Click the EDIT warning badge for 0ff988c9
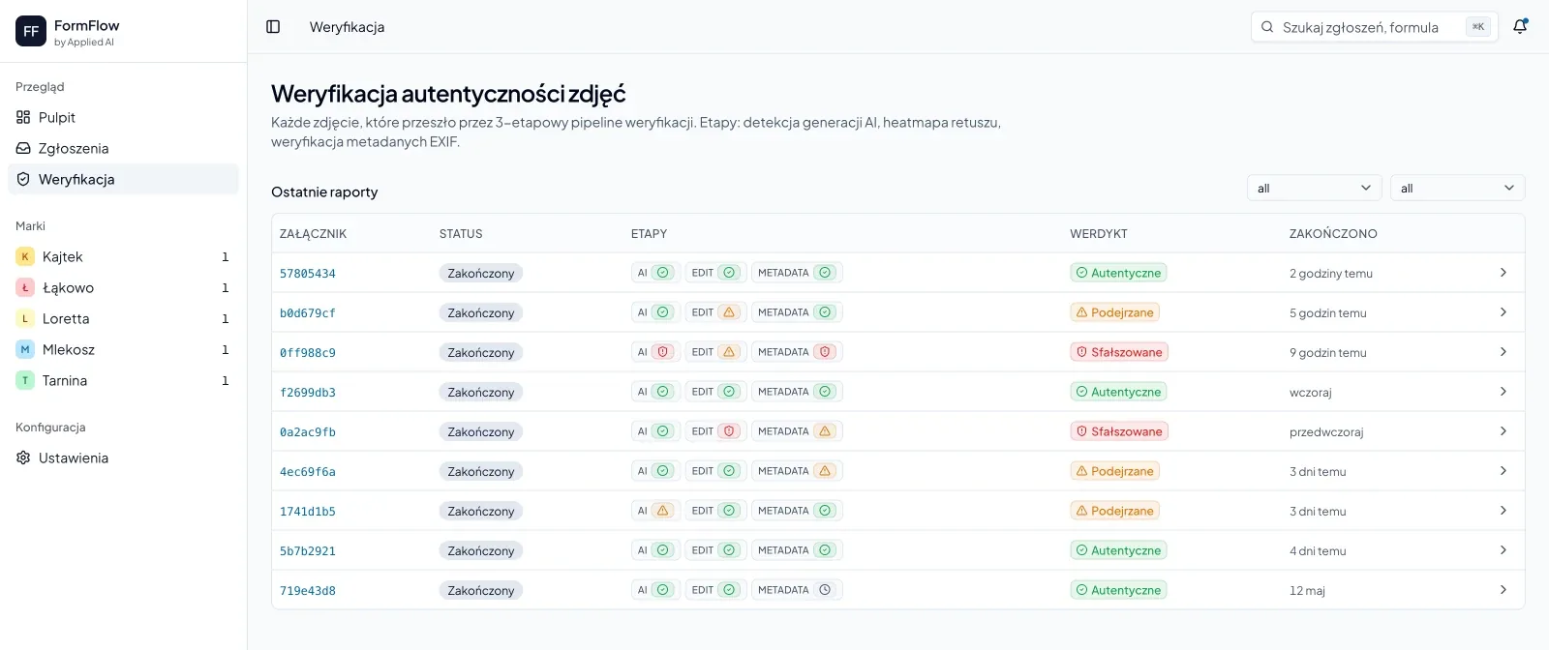 click(x=714, y=352)
